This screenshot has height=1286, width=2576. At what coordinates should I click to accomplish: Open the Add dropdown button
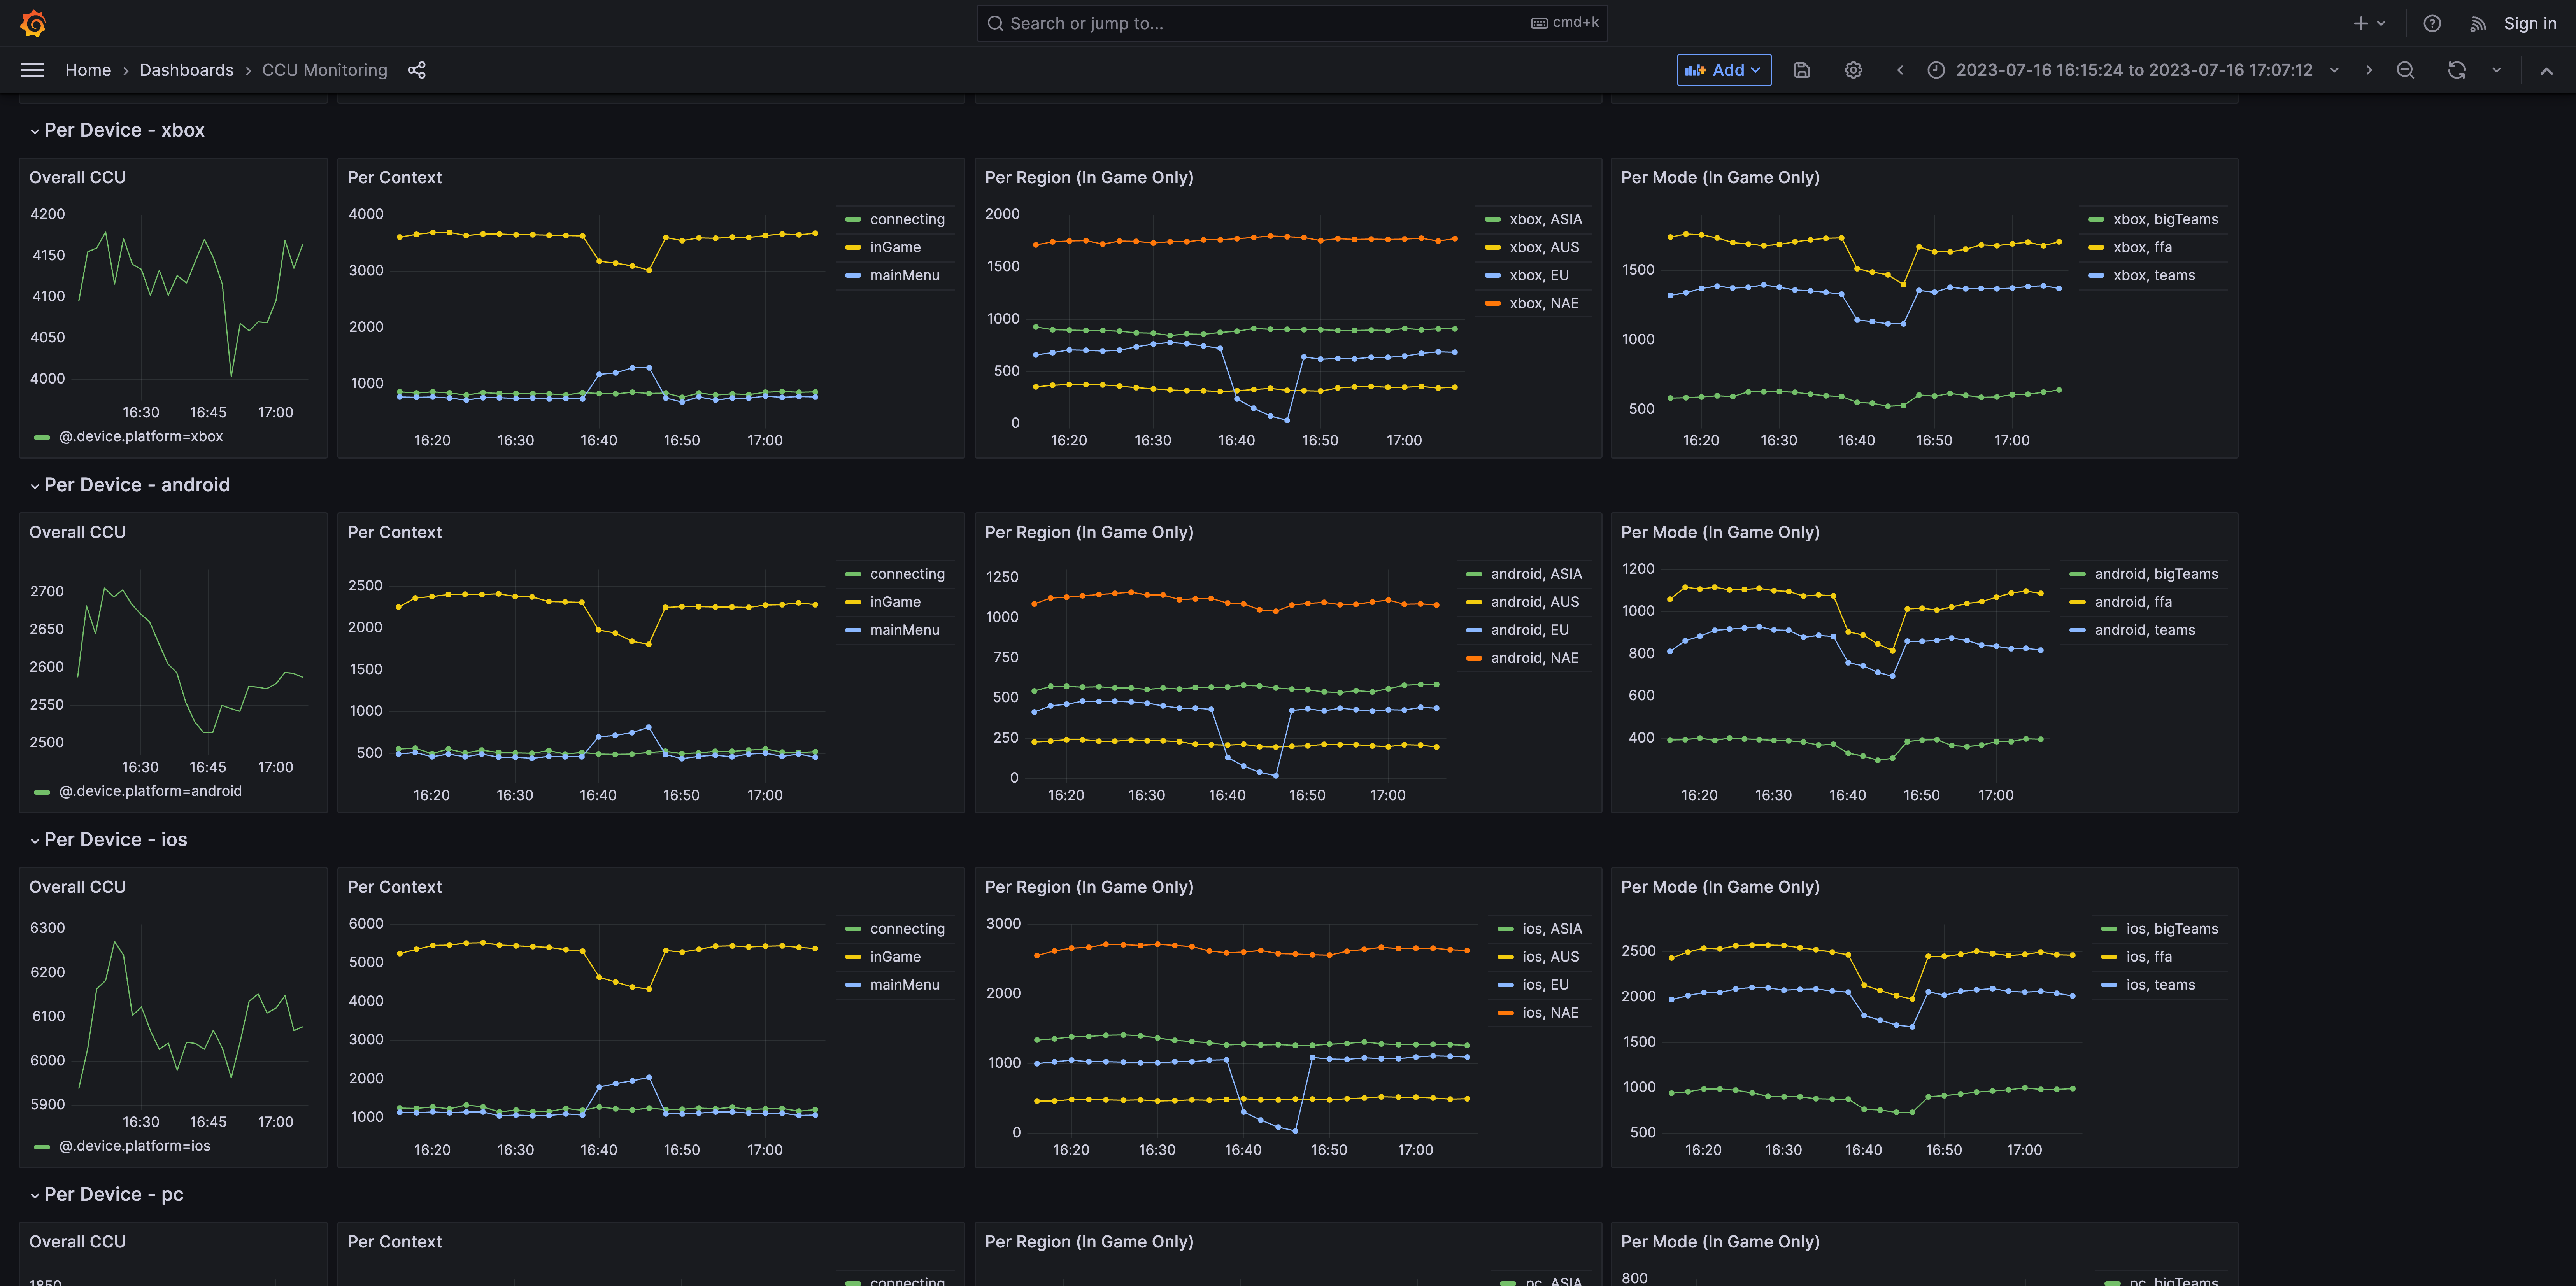(1723, 70)
